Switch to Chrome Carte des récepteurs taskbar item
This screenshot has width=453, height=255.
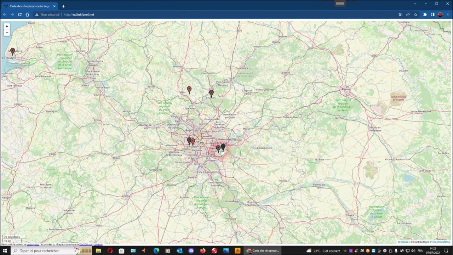263,251
